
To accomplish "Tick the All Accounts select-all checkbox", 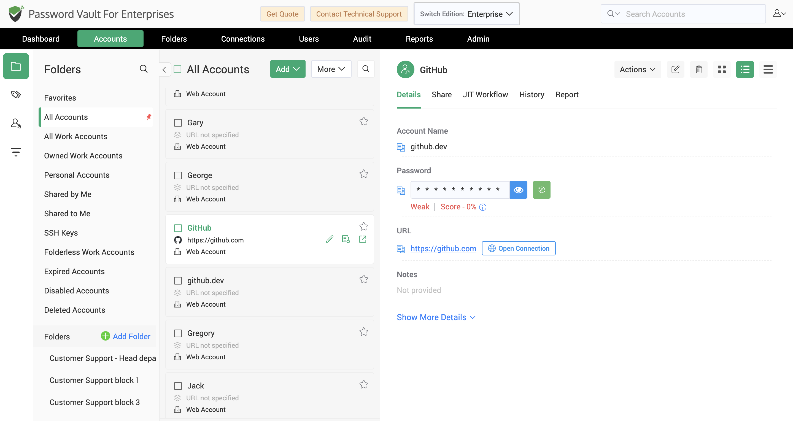I will tap(178, 69).
